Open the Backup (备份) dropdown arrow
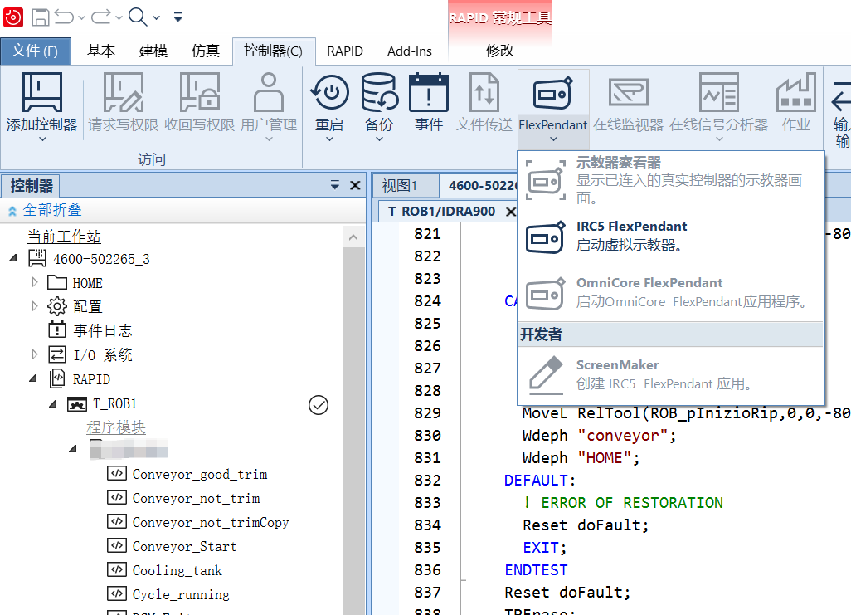This screenshot has height=615, width=851. (x=379, y=139)
